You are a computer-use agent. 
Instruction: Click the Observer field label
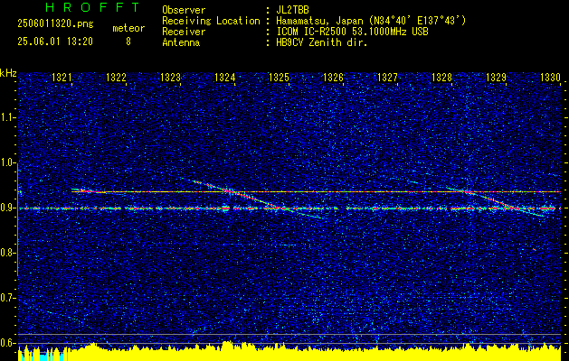point(184,10)
